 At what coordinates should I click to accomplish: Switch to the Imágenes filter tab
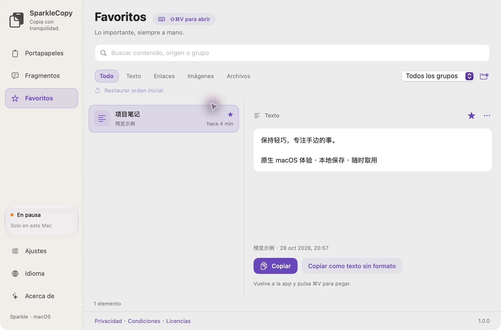pos(201,76)
